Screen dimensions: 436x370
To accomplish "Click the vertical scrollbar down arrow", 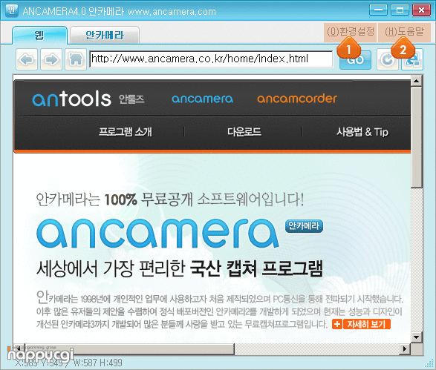I will (x=416, y=337).
